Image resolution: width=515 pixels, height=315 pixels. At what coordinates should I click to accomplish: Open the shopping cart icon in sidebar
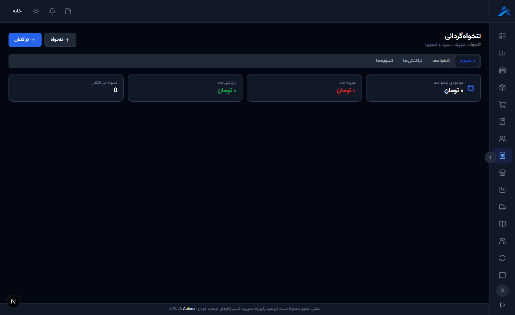tap(502, 105)
